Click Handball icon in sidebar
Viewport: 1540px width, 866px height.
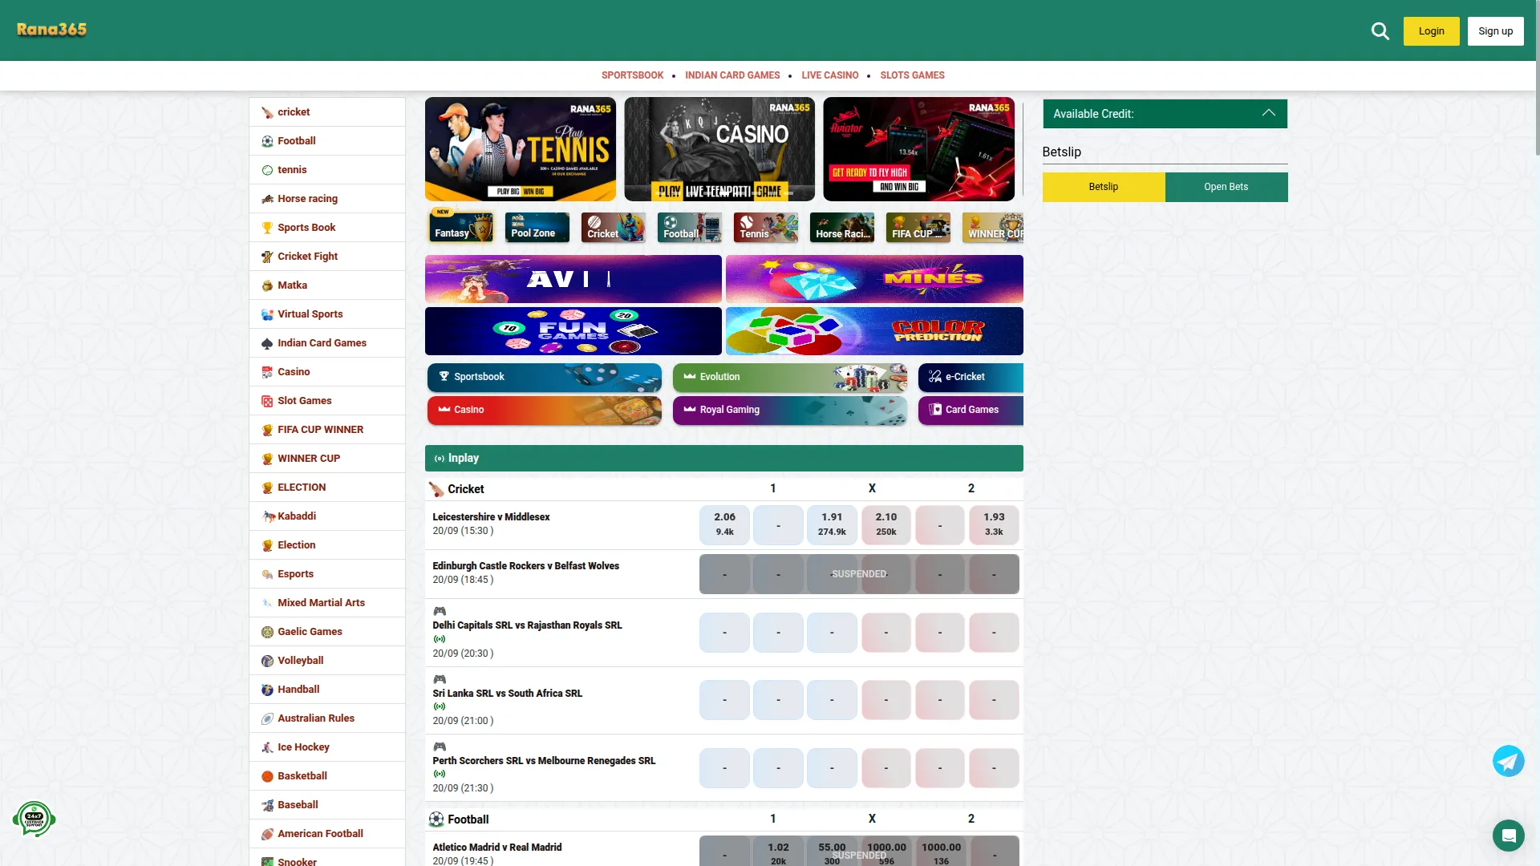267,690
